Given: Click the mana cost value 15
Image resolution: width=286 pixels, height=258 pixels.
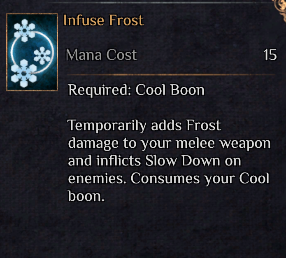Looking at the screenshot, I should click(270, 55).
